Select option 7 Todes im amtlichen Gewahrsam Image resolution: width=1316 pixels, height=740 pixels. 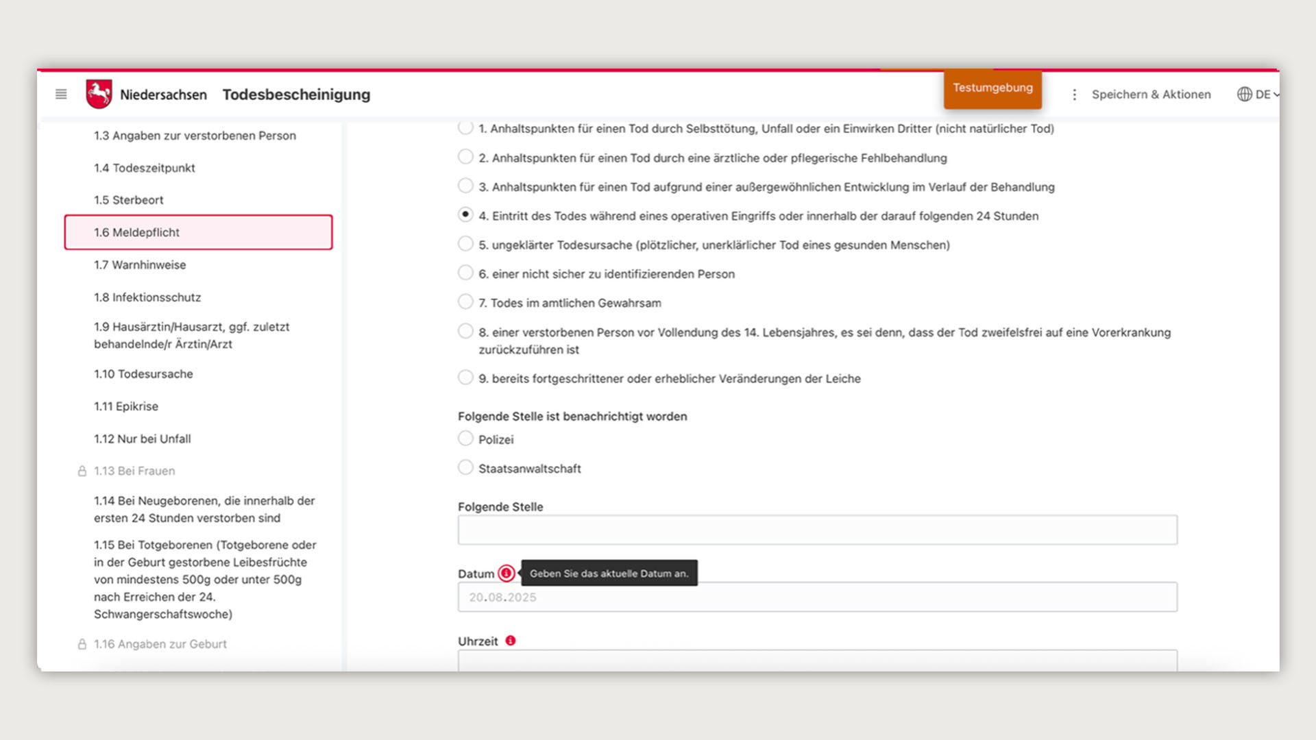tap(465, 302)
